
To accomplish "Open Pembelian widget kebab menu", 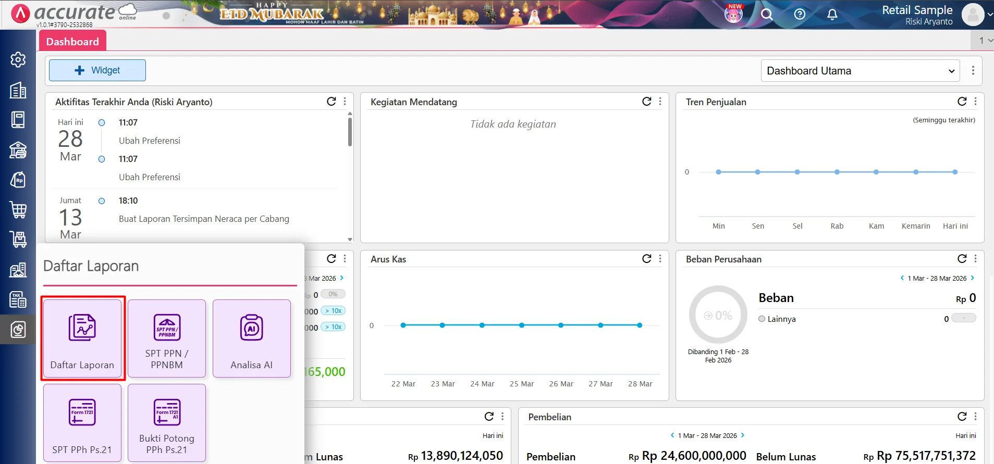I will pos(975,416).
